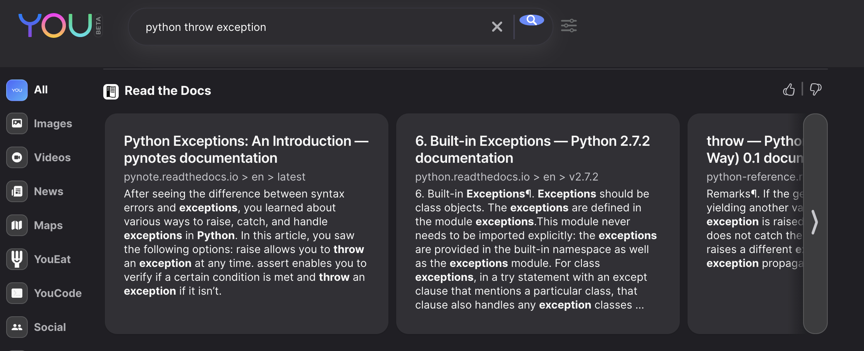864x351 pixels.
Task: Switch to Images results label
Action: (53, 123)
